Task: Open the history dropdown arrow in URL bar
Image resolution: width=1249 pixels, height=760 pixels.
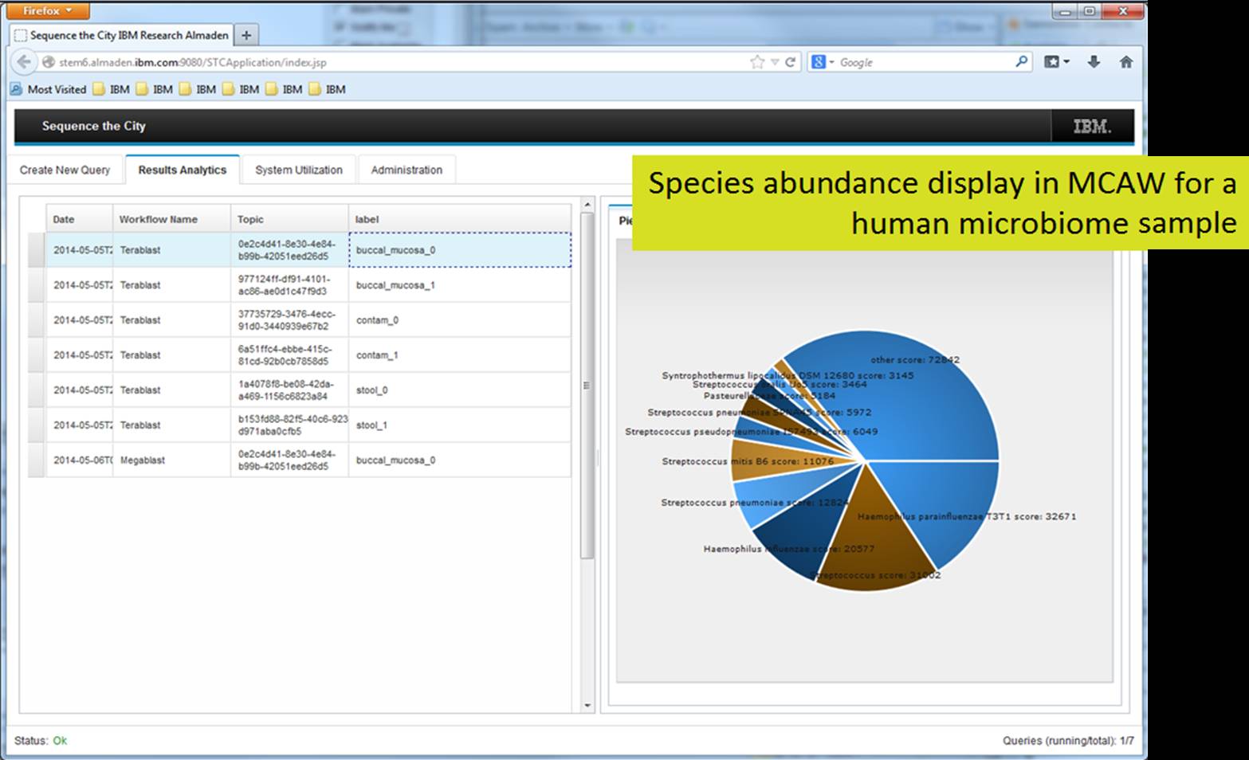Action: [x=774, y=62]
